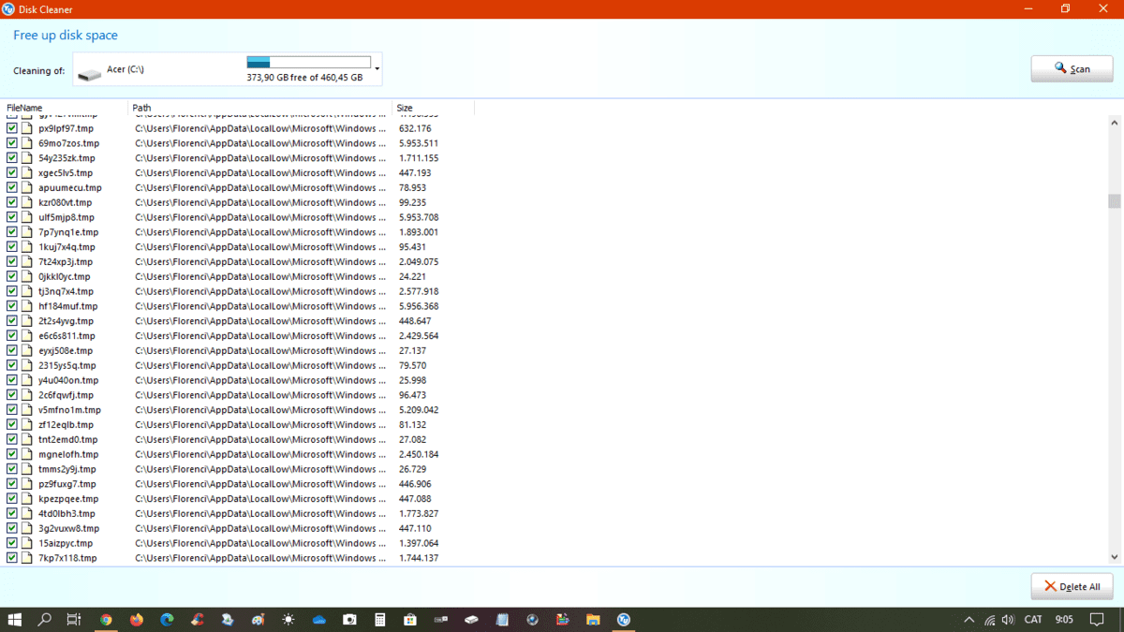Viewport: 1124px width, 632px height.
Task: Select the 0jkkl0yc.tmp file name
Action: tap(64, 277)
